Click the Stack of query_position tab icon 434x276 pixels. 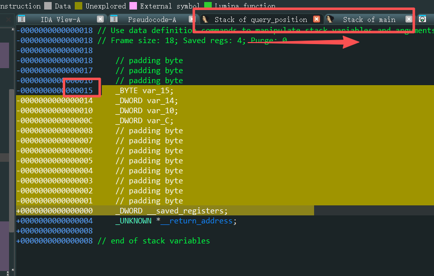205,20
